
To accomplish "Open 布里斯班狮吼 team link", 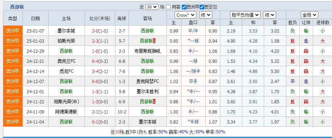I will pyautogui.click(x=147, y=51).
